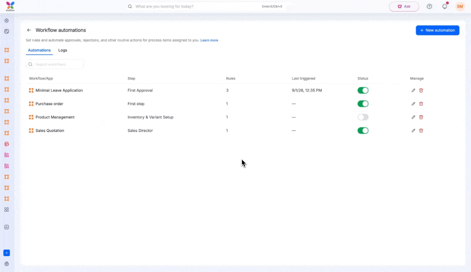Disable the Sales Quotation status toggle

(363, 130)
